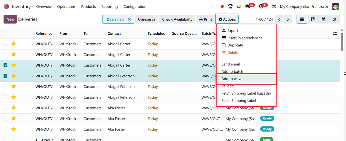Open optional columns adjust settings
Viewport: 346px width, 141px height.
[x=335, y=34]
